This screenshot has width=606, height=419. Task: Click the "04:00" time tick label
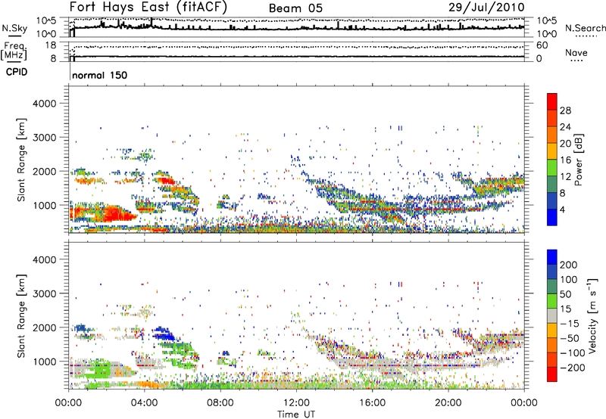(145, 403)
